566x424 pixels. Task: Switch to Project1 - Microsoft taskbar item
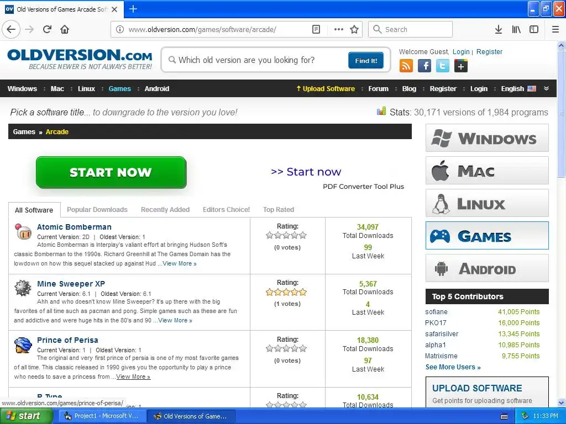point(102,416)
